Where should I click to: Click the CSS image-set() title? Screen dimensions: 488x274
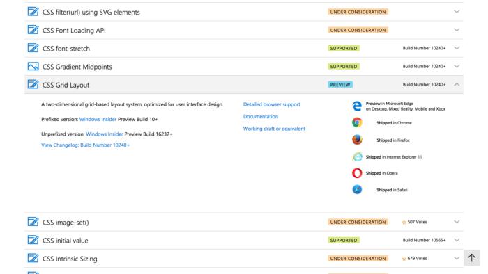pos(66,223)
